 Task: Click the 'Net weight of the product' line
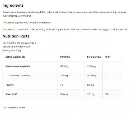click(x=19, y=43)
